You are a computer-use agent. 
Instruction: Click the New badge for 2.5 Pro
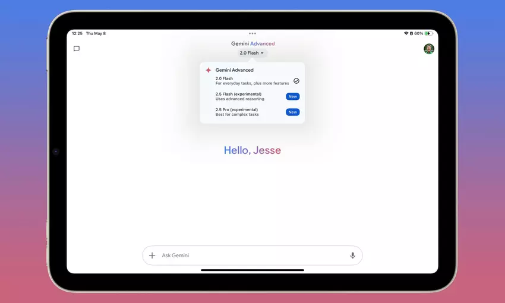(x=292, y=112)
